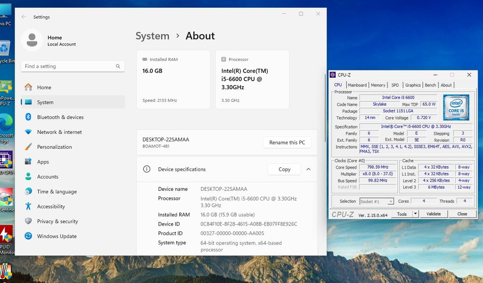This screenshot has height=283, width=483.
Task: Go back using Settings back arrow
Action: point(24,16)
